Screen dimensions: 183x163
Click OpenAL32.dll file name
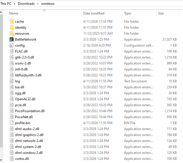point(25,99)
